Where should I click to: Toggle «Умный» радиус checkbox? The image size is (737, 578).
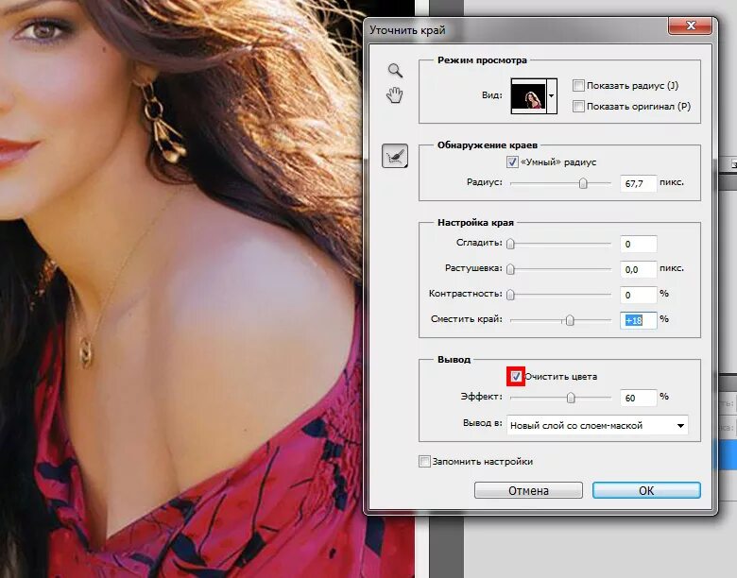[512, 162]
